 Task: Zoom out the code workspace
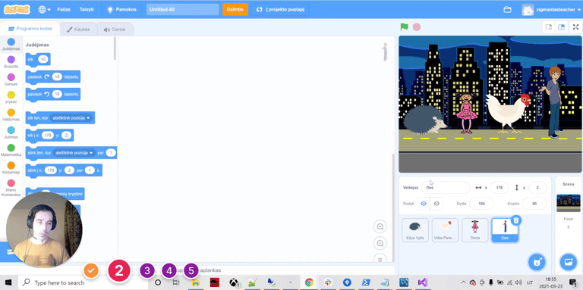(380, 243)
